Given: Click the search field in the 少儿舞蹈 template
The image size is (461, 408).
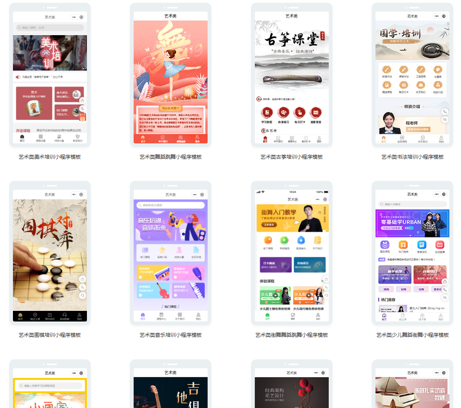Looking at the screenshot, I should click(x=412, y=204).
